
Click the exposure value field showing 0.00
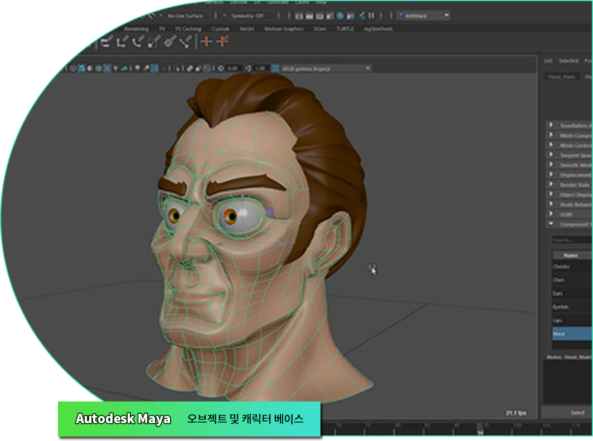pyautogui.click(x=233, y=68)
